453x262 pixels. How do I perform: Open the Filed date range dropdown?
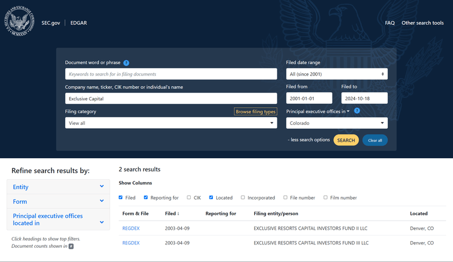click(337, 74)
